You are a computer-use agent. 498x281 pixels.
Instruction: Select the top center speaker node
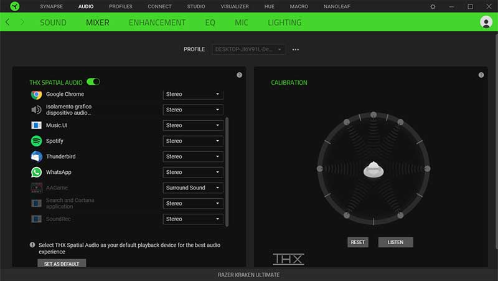coord(374,115)
